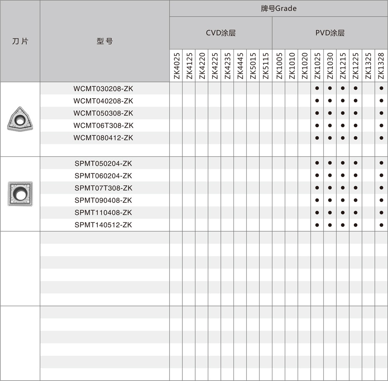This screenshot has width=388, height=381.
Task: Select the SPMT110408-ZK model row label
Action: tap(103, 213)
